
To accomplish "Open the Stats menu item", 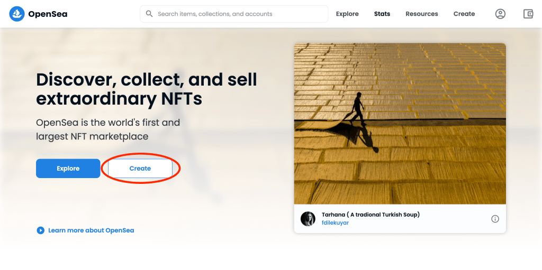I will pyautogui.click(x=382, y=14).
